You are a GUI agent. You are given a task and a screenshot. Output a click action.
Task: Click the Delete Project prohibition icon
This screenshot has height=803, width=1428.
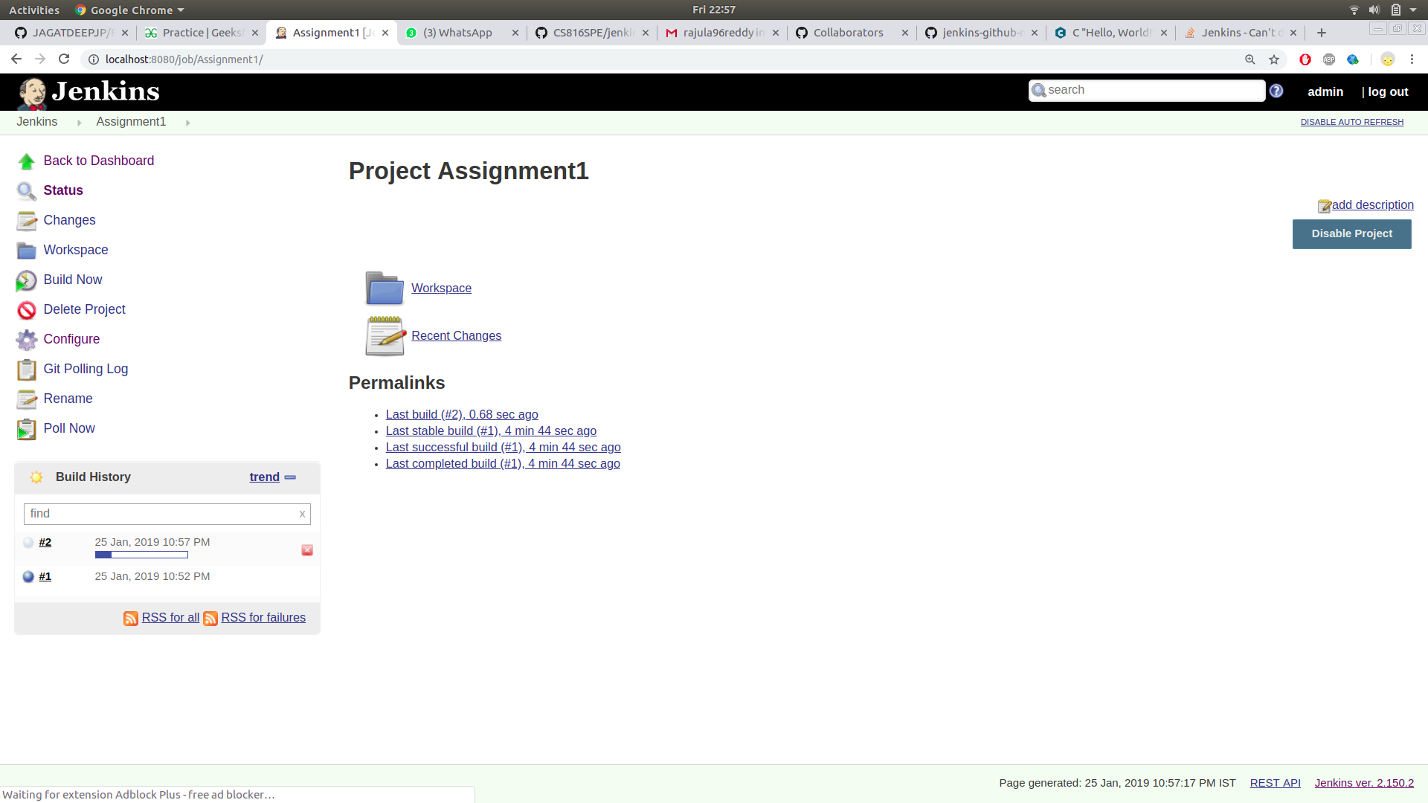pos(27,310)
